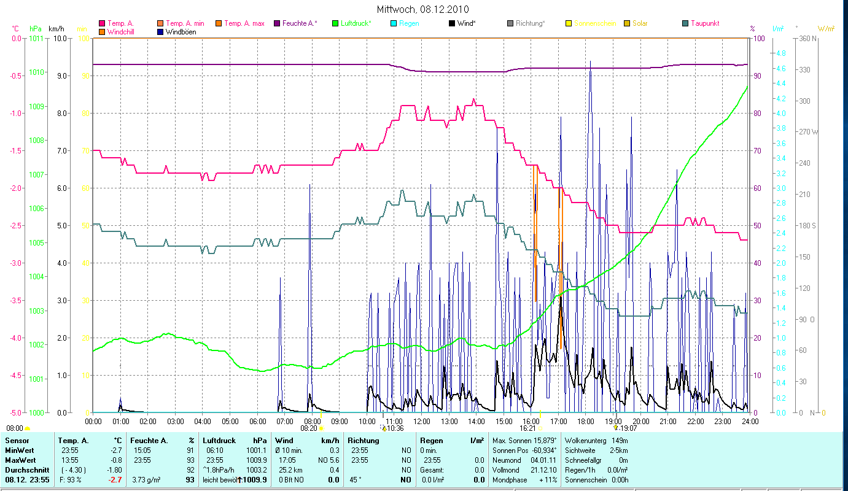
Task: Click the 'Sichtweite' label
Action: click(x=580, y=450)
